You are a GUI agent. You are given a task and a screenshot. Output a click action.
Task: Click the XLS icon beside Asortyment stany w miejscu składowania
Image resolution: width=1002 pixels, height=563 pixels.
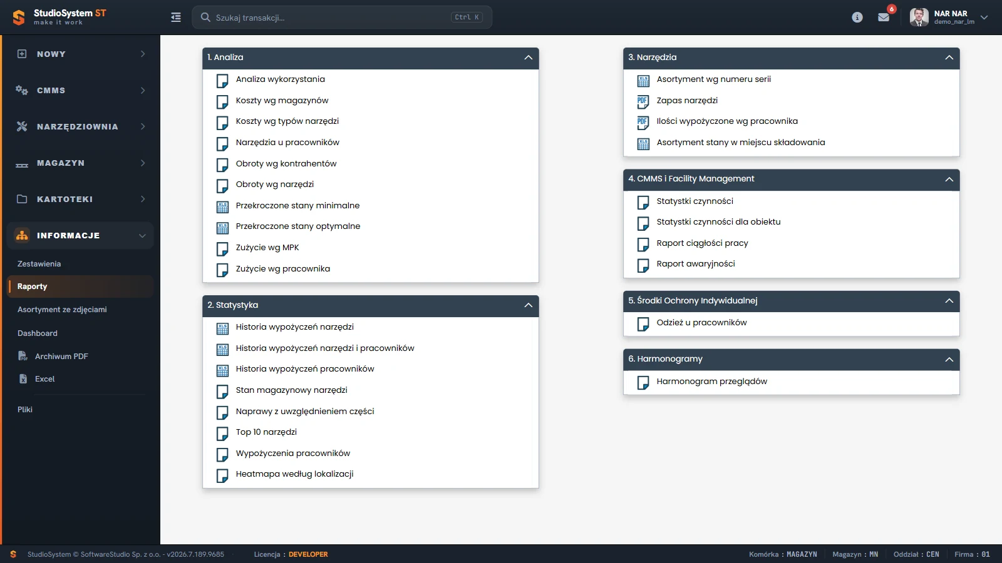pyautogui.click(x=643, y=143)
